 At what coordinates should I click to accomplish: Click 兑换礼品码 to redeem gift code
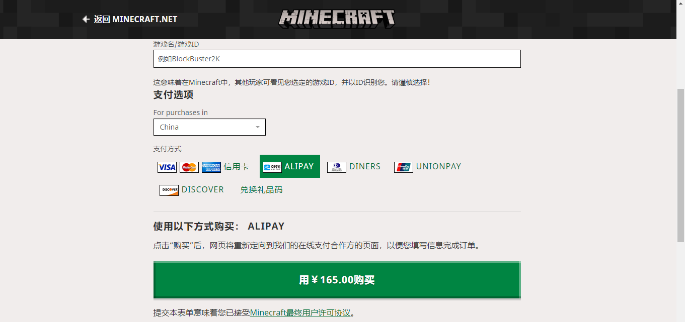point(261,190)
